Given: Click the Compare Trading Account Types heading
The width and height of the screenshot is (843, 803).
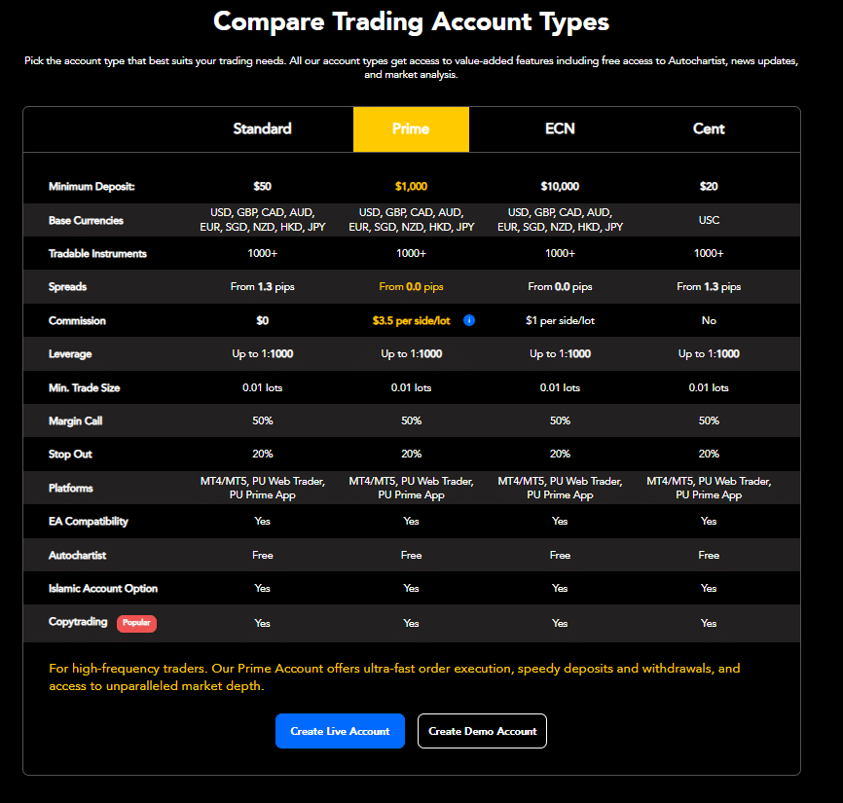Looking at the screenshot, I should [x=412, y=22].
